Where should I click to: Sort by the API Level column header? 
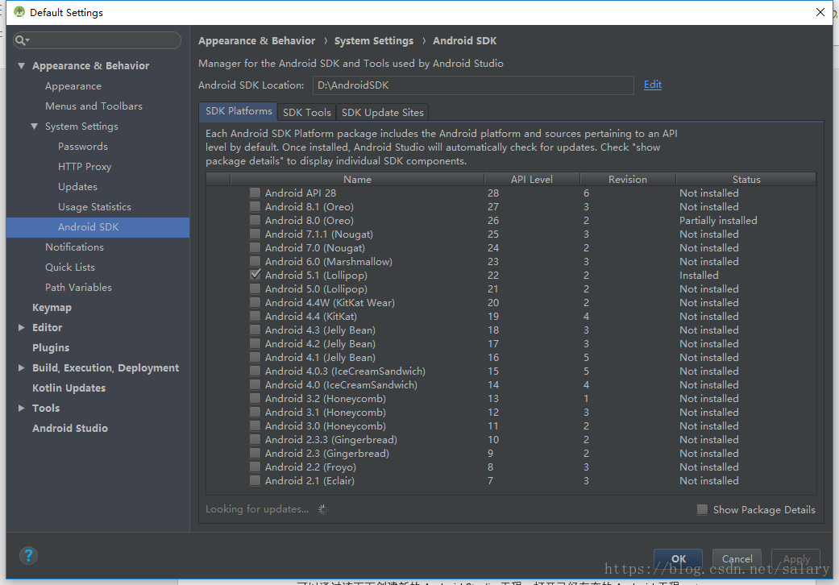click(x=532, y=179)
